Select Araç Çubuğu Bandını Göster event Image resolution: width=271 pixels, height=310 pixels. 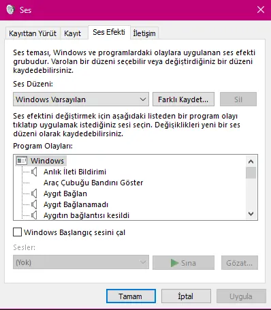(x=93, y=183)
